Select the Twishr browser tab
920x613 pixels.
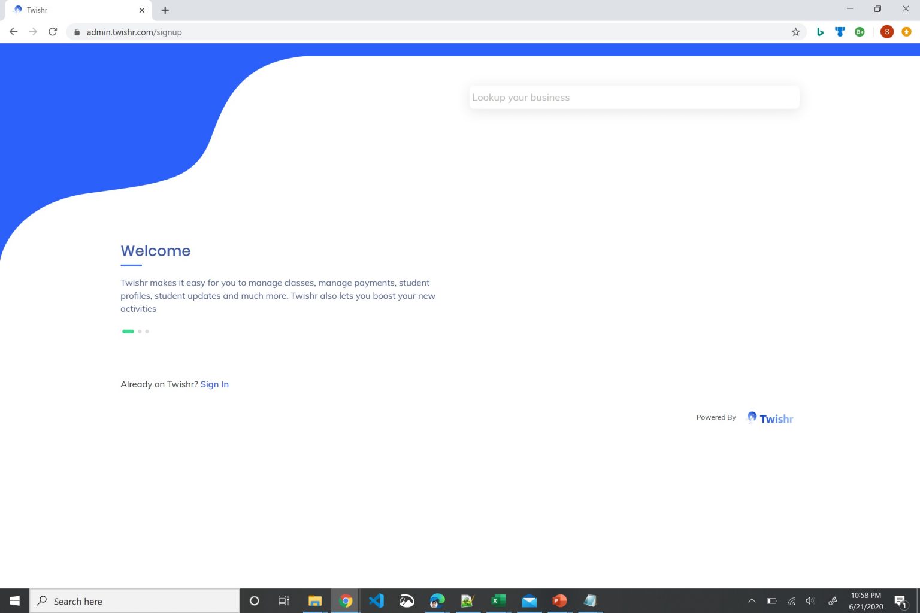[x=77, y=10]
